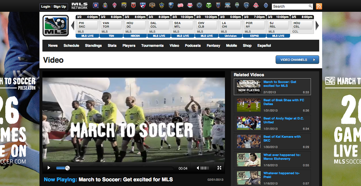The image size is (361, 186).
Task: Open the Columbus Crew team crest
Action: point(124,5)
